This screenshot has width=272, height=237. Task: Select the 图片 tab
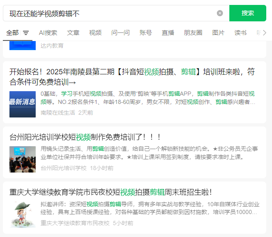coord(218,33)
